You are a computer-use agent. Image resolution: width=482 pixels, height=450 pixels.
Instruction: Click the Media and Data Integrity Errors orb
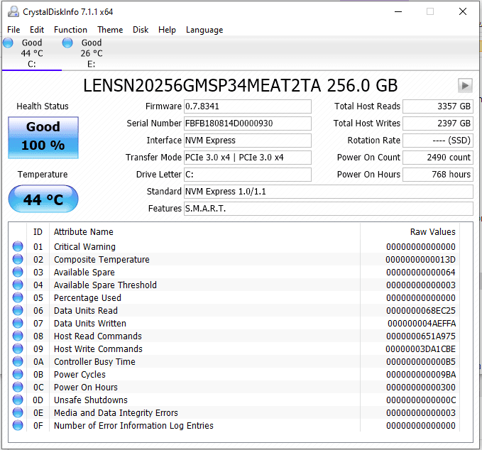17,413
